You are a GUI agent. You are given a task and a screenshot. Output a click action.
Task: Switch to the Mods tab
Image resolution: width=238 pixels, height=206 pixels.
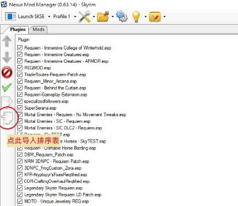click(x=39, y=29)
